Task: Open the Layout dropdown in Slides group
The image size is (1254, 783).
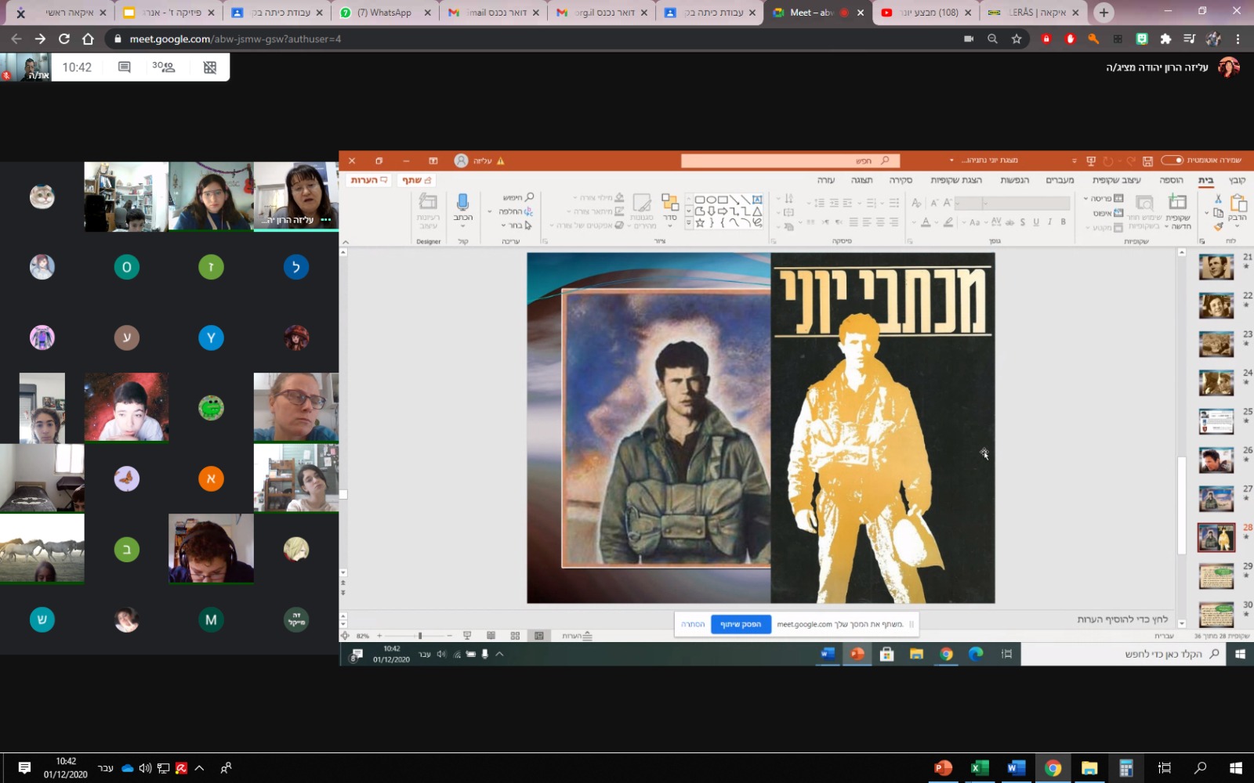Action: [1104, 199]
